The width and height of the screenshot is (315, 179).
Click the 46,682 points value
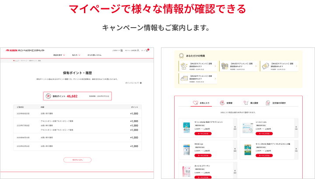click(72, 96)
